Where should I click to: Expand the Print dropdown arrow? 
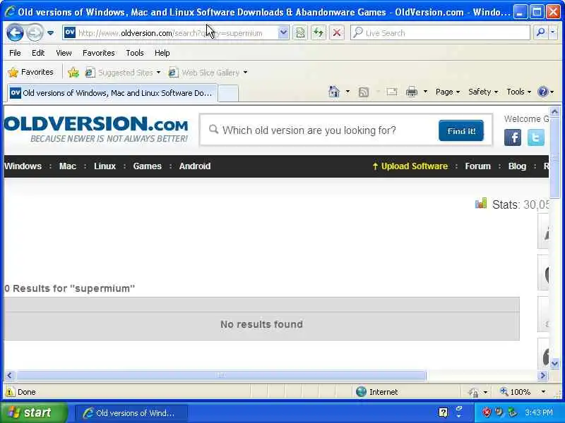click(x=425, y=92)
